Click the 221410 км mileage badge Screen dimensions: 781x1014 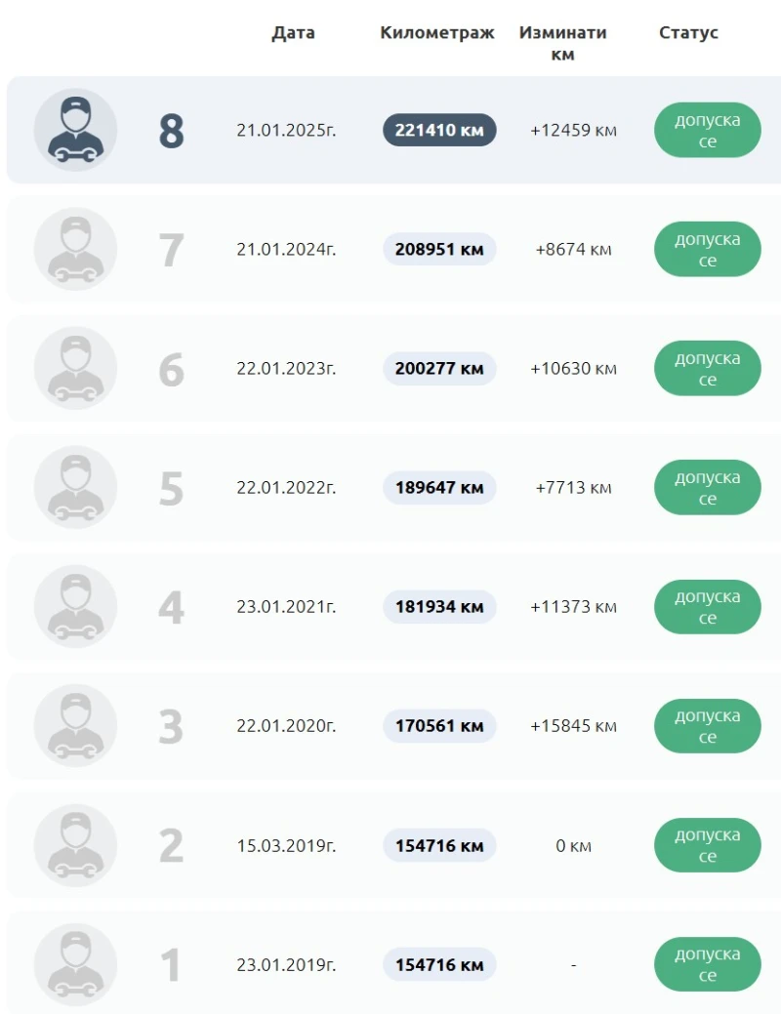point(439,130)
